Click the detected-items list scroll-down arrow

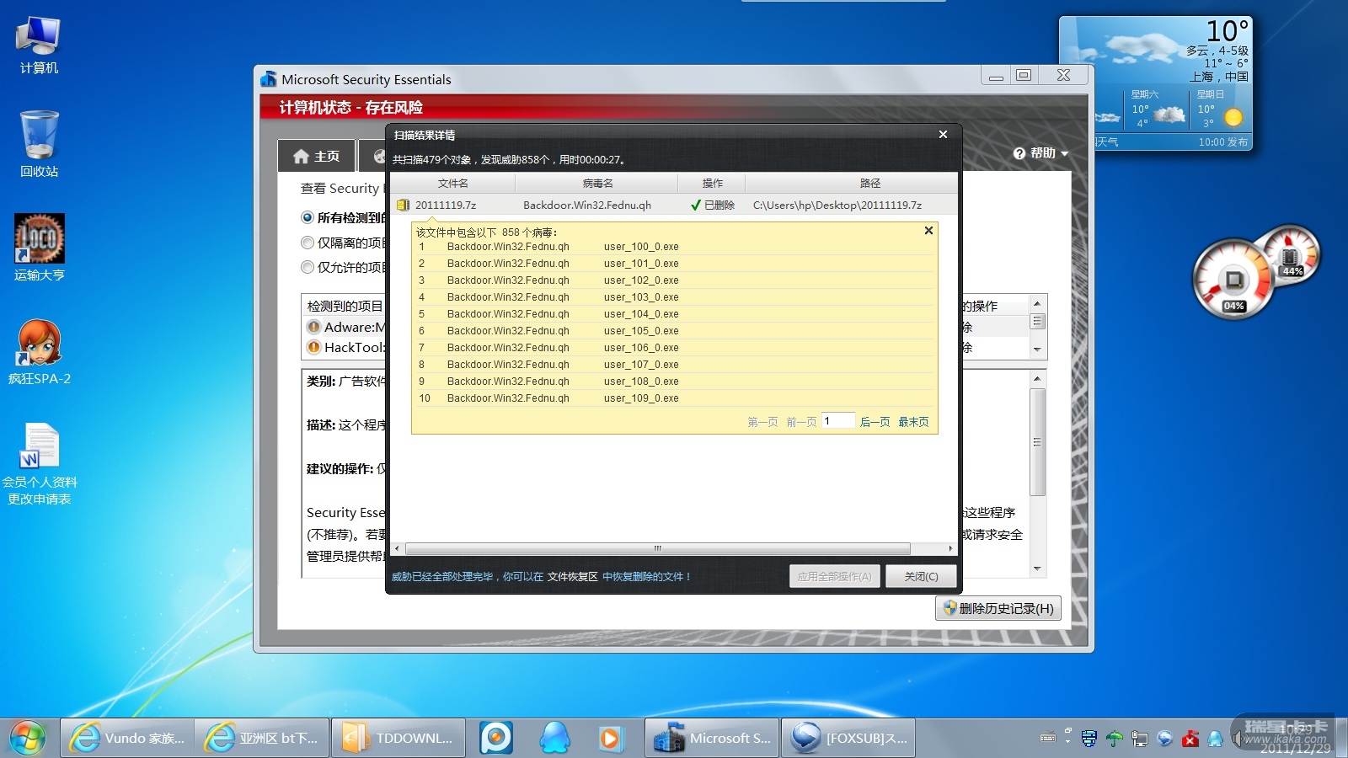click(x=1037, y=350)
